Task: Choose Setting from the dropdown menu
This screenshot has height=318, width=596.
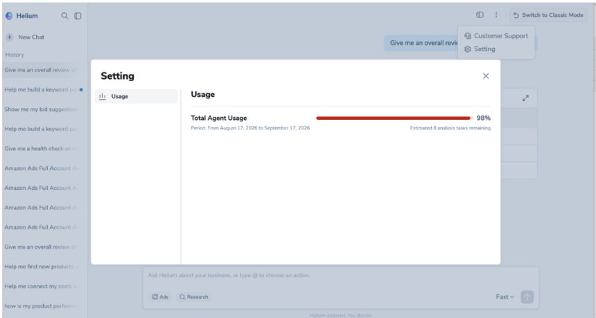Action: [480, 49]
